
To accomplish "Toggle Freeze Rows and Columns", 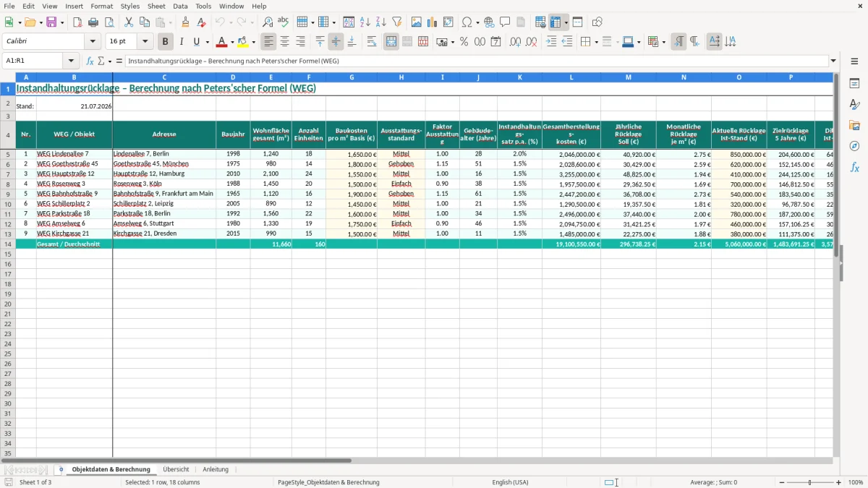I will point(556,22).
